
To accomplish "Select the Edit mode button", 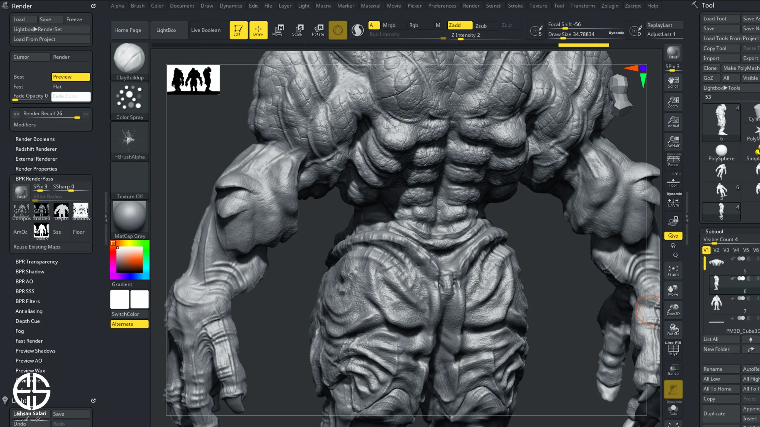I will tap(238, 30).
